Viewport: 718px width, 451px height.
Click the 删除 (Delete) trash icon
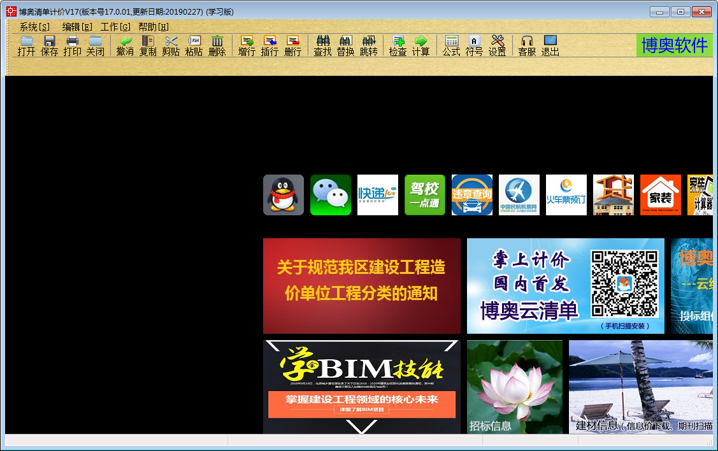(217, 46)
